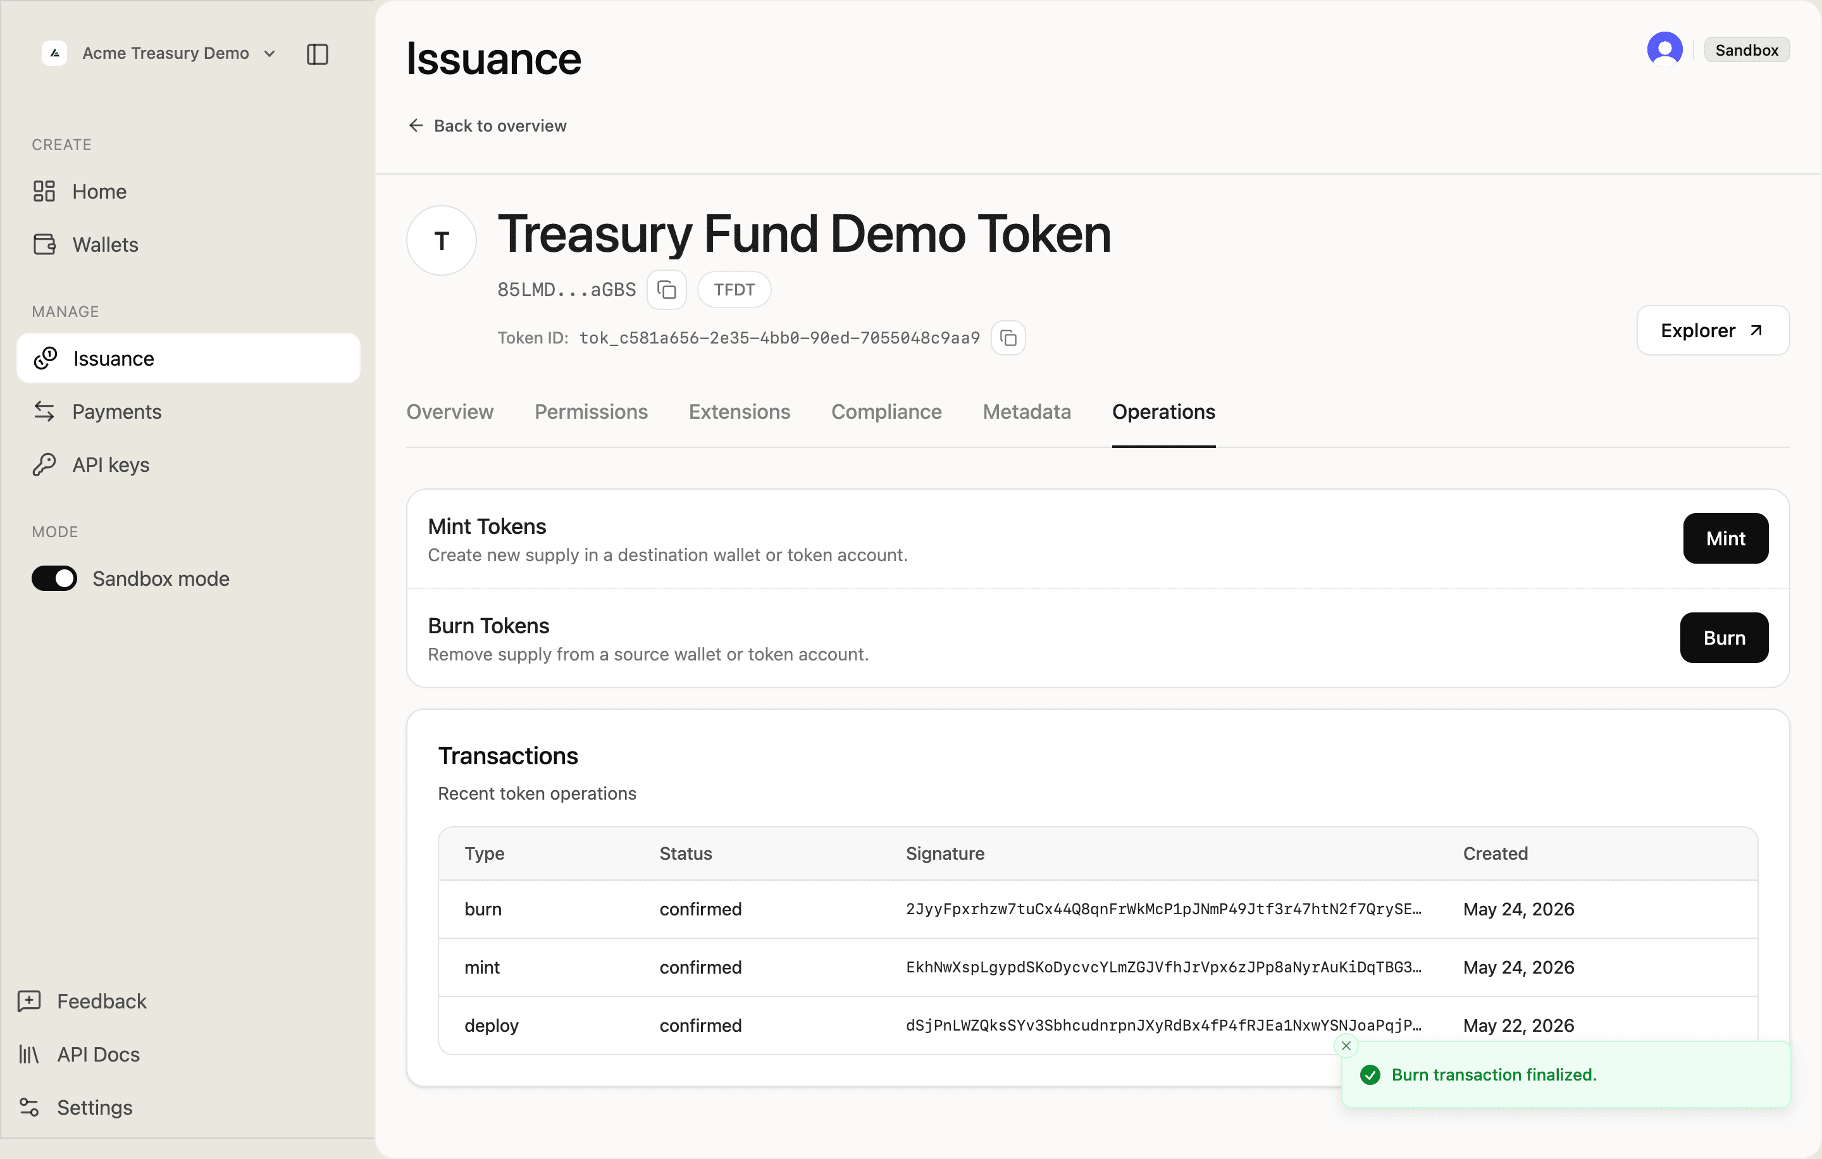1822x1159 pixels.
Task: Click the Signature column header
Action: [945, 853]
